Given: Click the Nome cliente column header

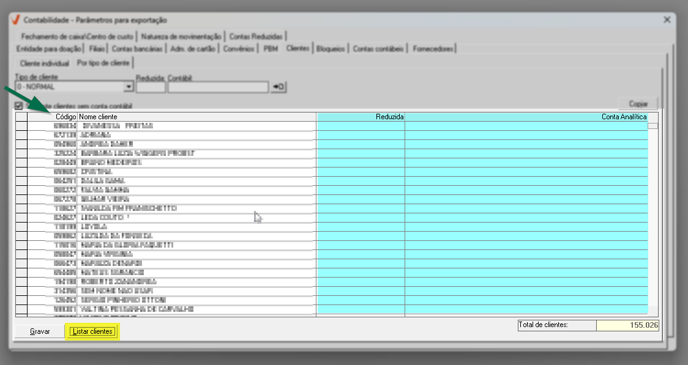Looking at the screenshot, I should click(196, 117).
